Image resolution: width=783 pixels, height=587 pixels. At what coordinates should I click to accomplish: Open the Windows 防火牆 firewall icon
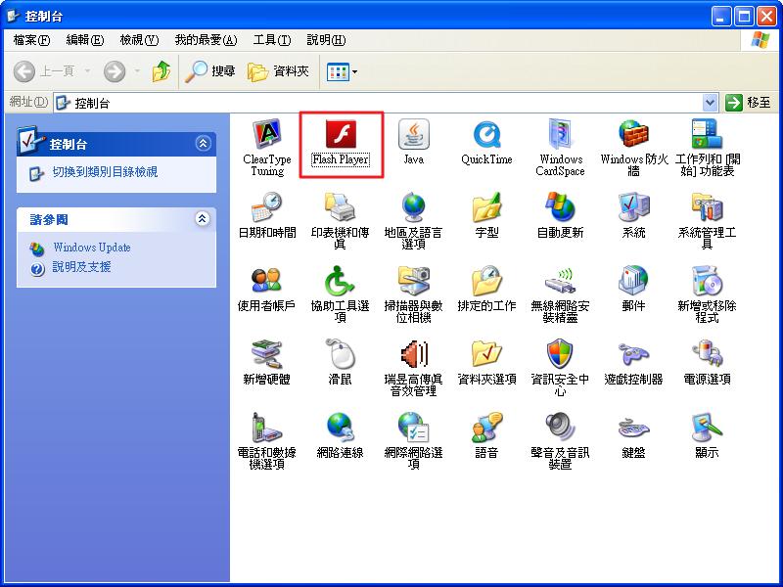tap(633, 135)
